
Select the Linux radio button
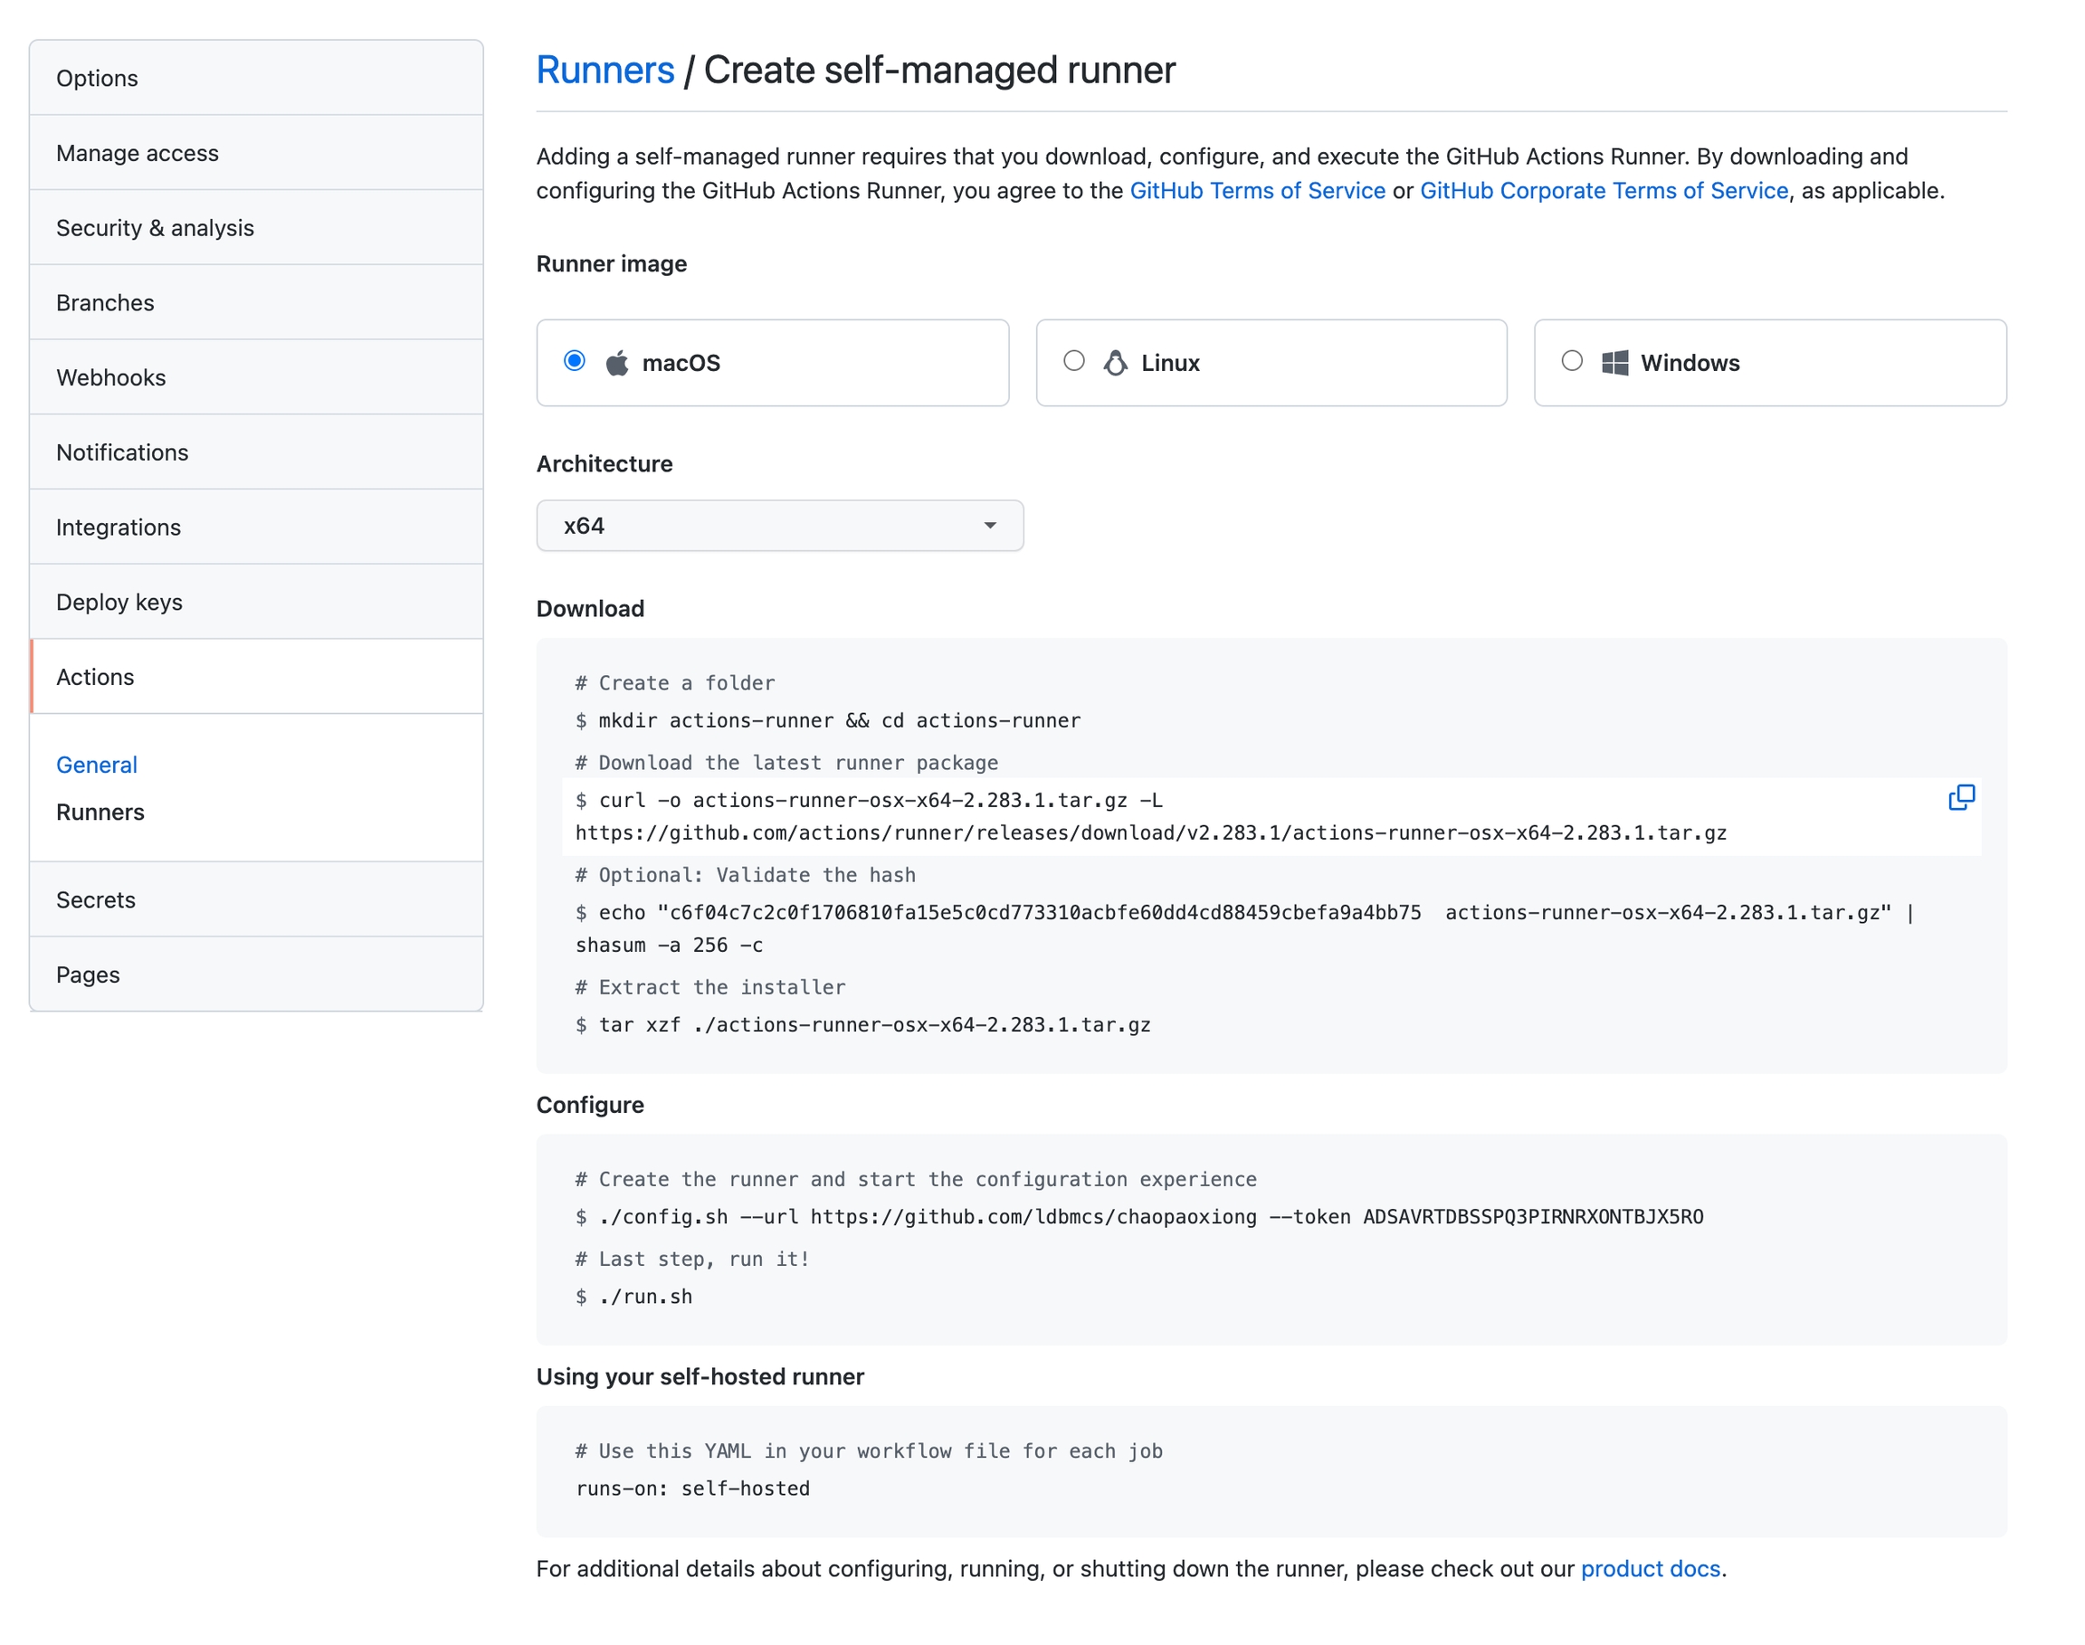coord(1074,361)
